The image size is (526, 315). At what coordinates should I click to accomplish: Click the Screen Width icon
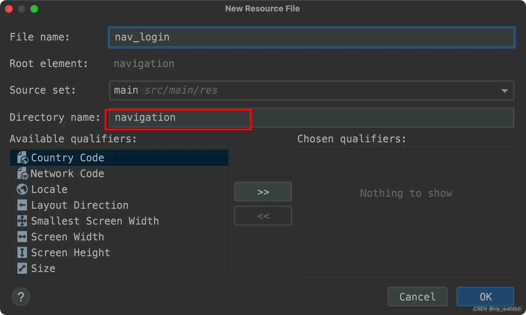[x=22, y=237]
